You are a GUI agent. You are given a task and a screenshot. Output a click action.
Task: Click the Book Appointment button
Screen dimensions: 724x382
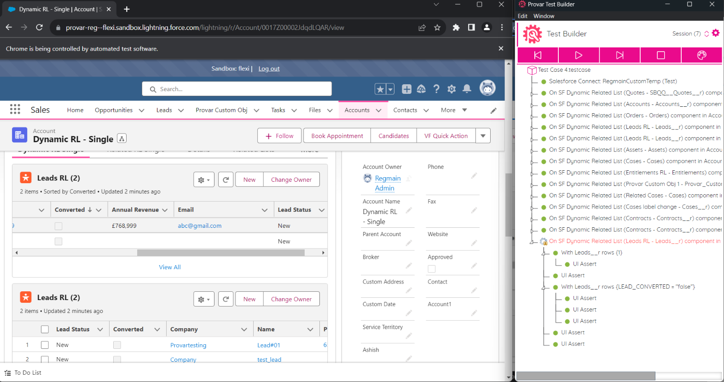tap(337, 136)
